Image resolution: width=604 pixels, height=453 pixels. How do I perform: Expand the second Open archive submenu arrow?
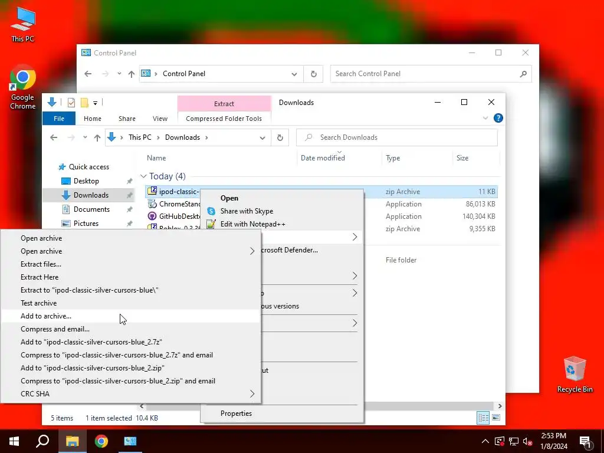(x=252, y=251)
